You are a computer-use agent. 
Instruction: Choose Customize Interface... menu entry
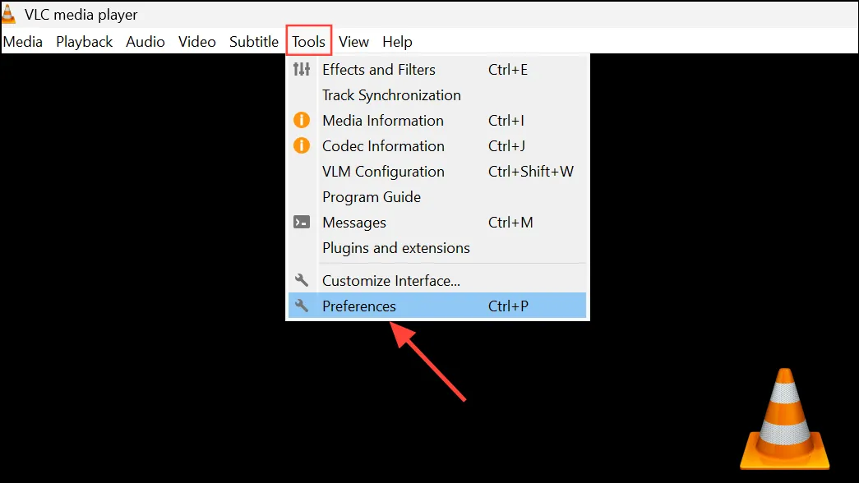pos(437,280)
